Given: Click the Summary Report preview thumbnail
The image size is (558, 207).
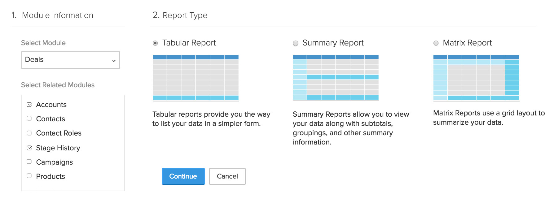Looking at the screenshot, I should tap(336, 78).
